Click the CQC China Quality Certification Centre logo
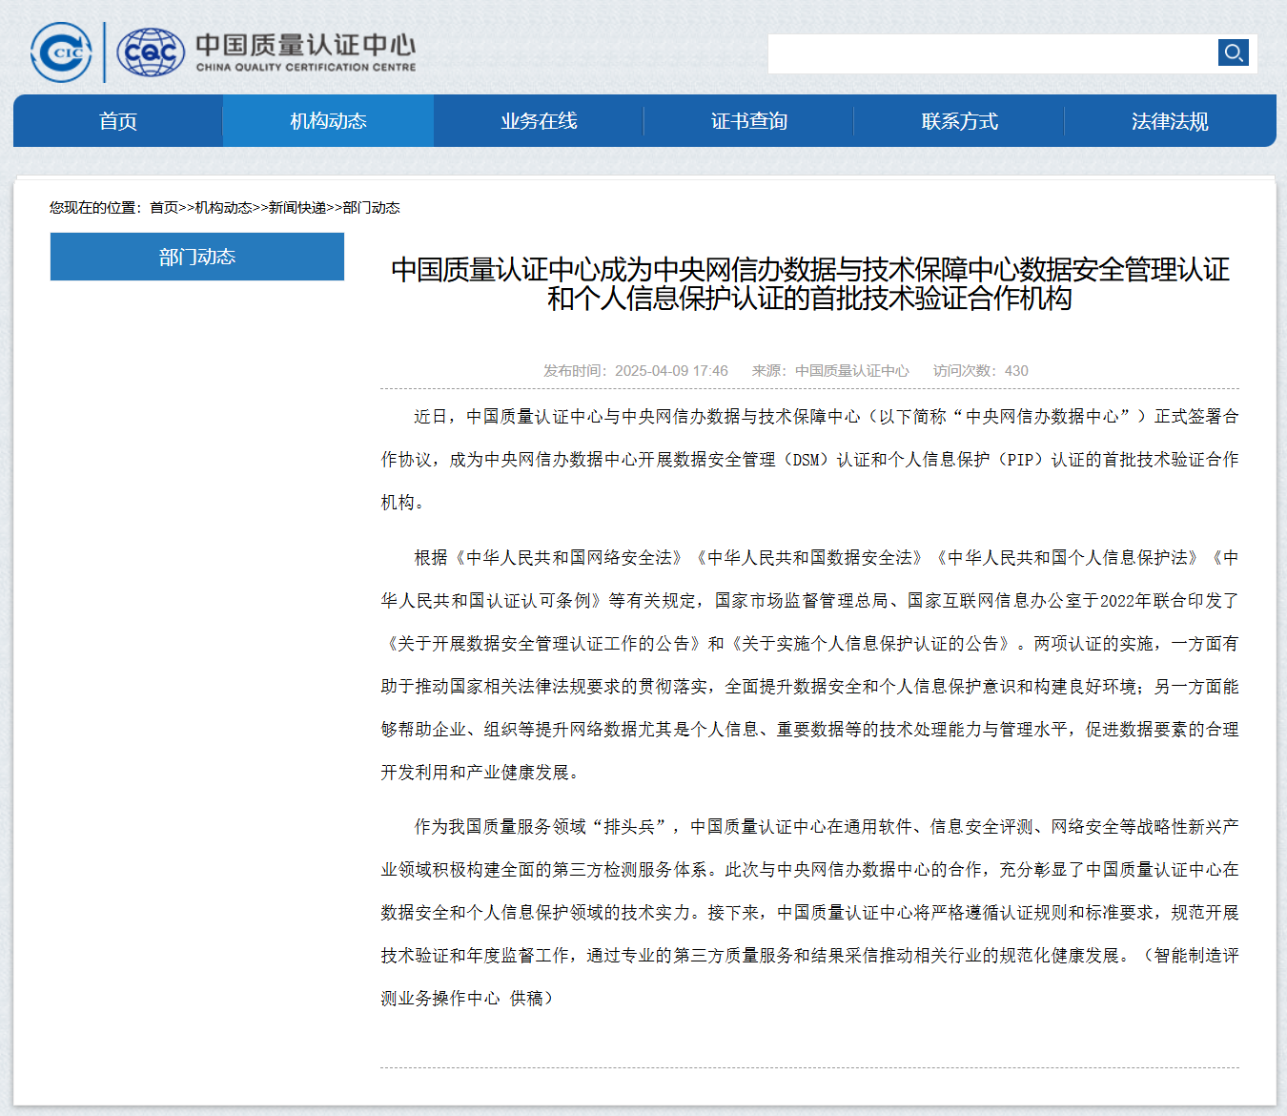The image size is (1287, 1116). pos(267,52)
